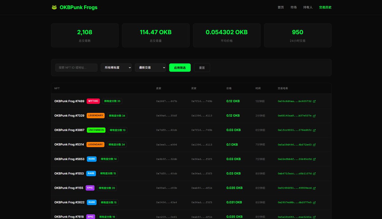The width and height of the screenshot is (382, 219).
Task: Click the OKBPunk Frog #3867 name
Action: (x=69, y=130)
